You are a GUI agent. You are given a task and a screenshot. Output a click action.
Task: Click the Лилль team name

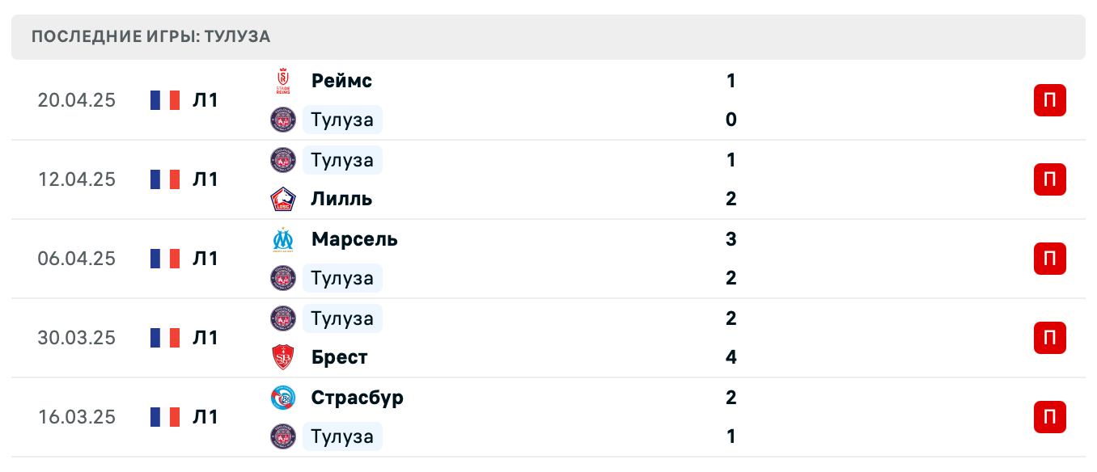pos(340,199)
